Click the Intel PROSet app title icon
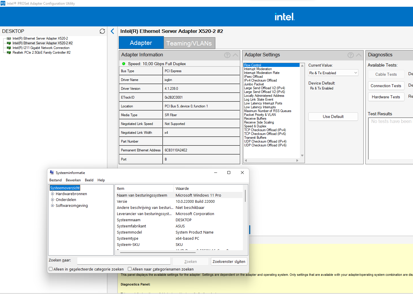This screenshot has width=413, height=294. pos(3,3)
